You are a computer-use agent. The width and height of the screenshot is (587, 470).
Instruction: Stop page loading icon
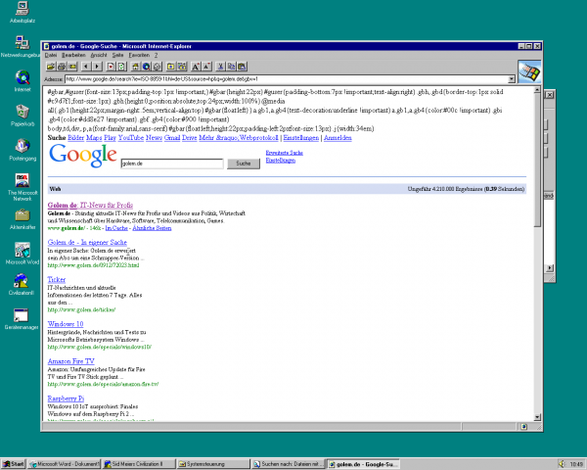pos(111,67)
